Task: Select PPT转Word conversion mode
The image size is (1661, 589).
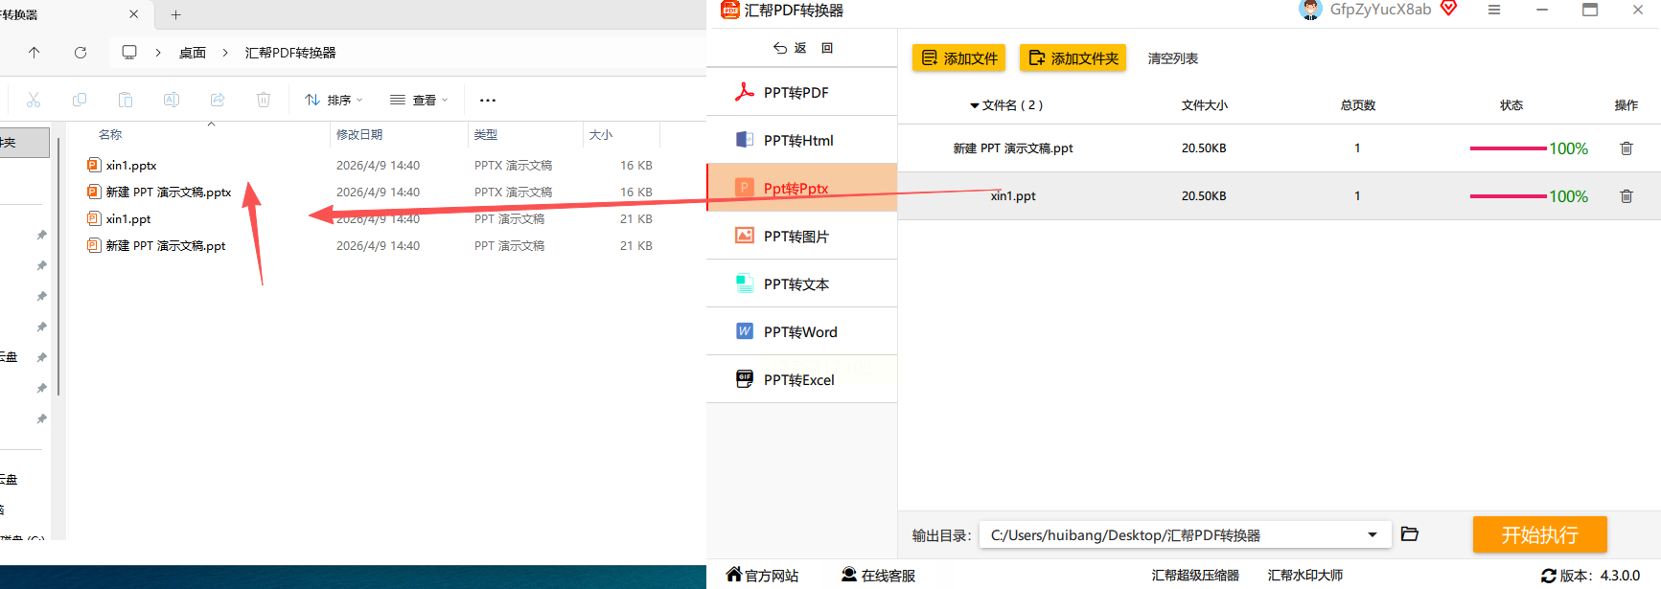Action: (801, 332)
